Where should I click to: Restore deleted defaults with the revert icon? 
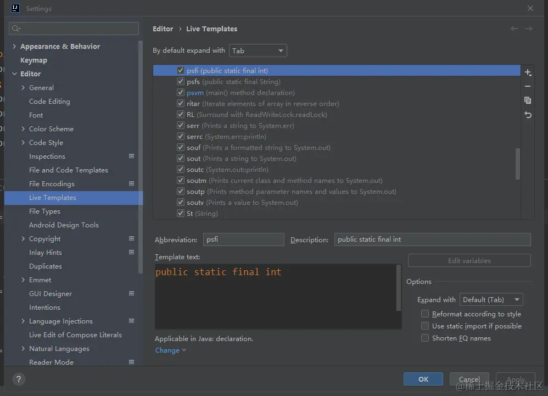coord(528,115)
